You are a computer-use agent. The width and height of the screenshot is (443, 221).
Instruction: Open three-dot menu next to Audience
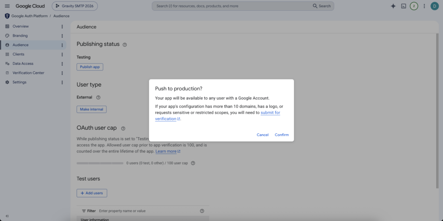(62, 45)
